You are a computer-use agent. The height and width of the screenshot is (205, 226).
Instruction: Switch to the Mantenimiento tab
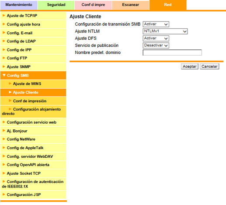[x=19, y=5]
